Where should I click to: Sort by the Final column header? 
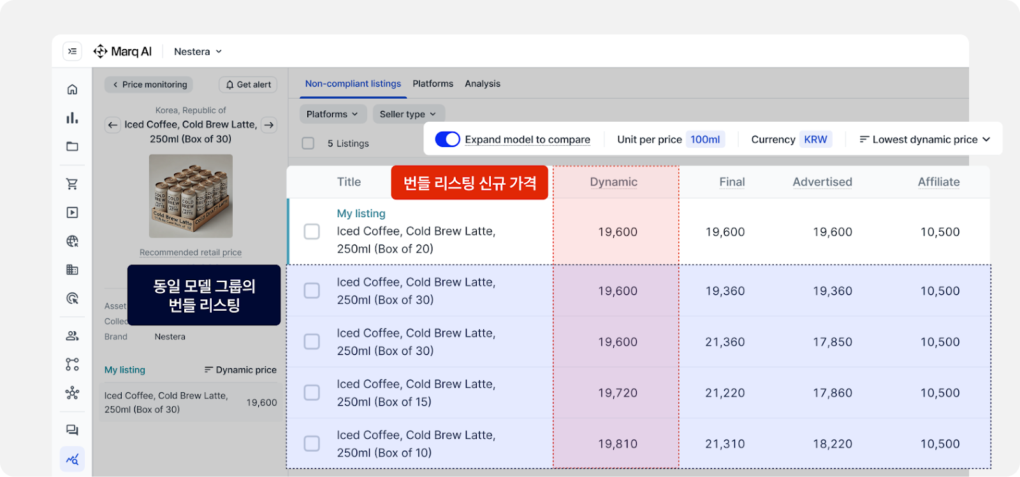(x=732, y=182)
